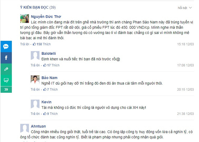Click Trả lời under Balotelli's comment

(x=35, y=65)
